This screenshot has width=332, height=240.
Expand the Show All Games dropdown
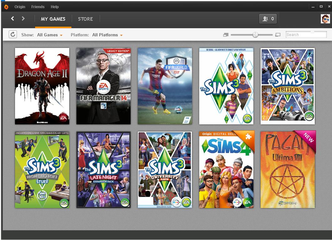tap(50, 35)
